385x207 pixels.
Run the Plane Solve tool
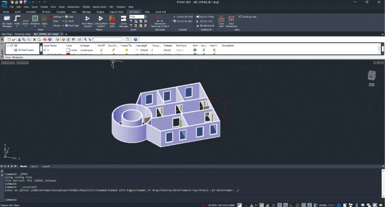112,21
